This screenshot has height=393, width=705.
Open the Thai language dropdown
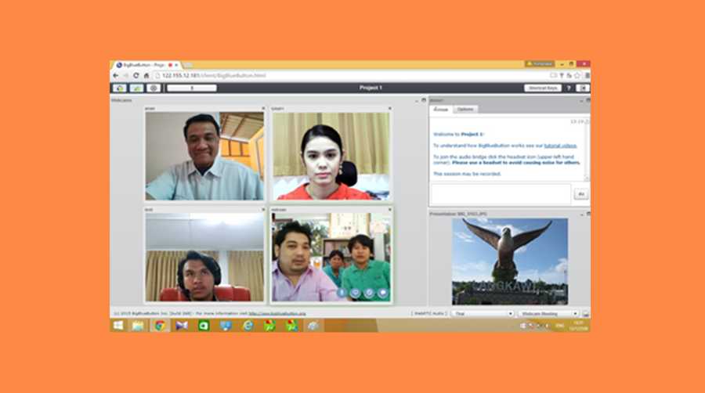[x=482, y=313]
